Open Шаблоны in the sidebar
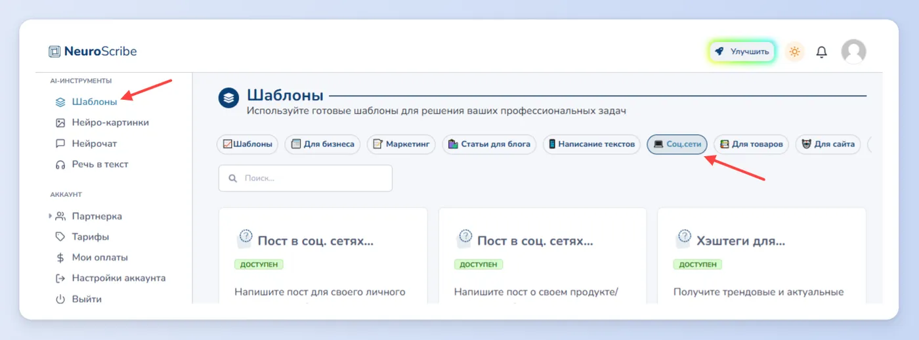919x340 pixels. (95, 102)
